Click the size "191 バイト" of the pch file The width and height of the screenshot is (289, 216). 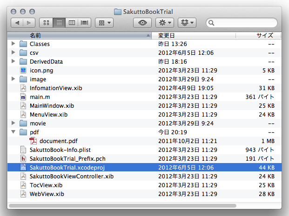pos(260,159)
